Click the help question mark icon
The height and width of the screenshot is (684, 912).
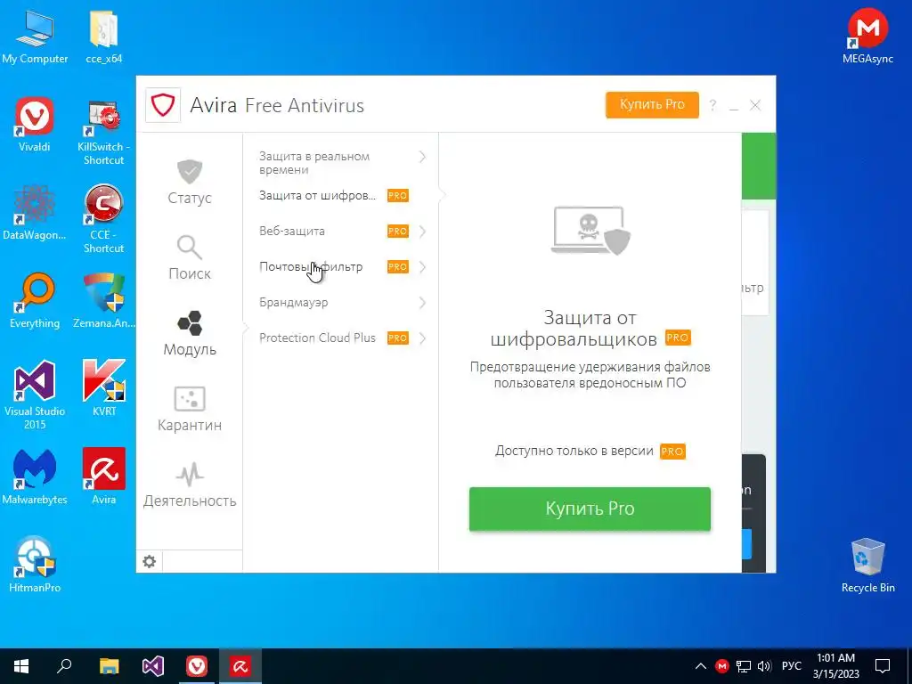click(712, 105)
